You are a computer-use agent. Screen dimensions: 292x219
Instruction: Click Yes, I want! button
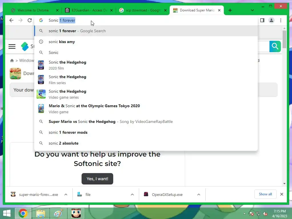(97, 179)
